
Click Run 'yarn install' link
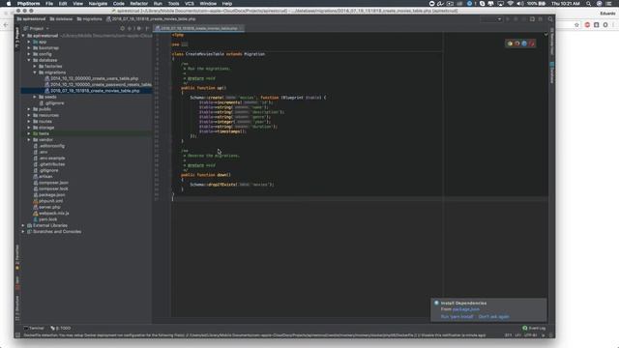click(x=457, y=316)
